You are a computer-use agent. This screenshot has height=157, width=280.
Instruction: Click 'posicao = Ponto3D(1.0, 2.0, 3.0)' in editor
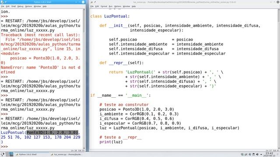tap(136, 109)
